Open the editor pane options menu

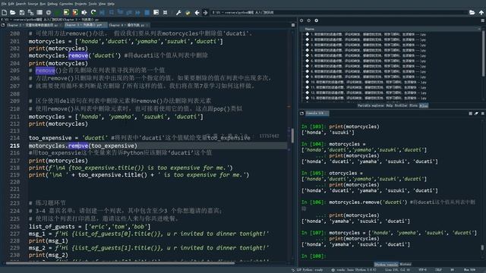pos(293,25)
